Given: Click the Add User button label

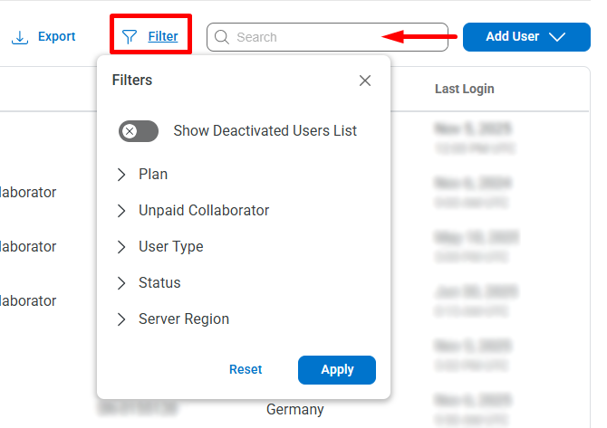Looking at the screenshot, I should point(512,37).
